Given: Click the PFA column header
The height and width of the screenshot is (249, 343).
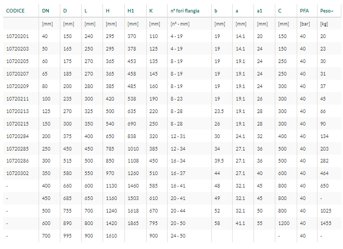Looking at the screenshot, I should [x=304, y=11].
